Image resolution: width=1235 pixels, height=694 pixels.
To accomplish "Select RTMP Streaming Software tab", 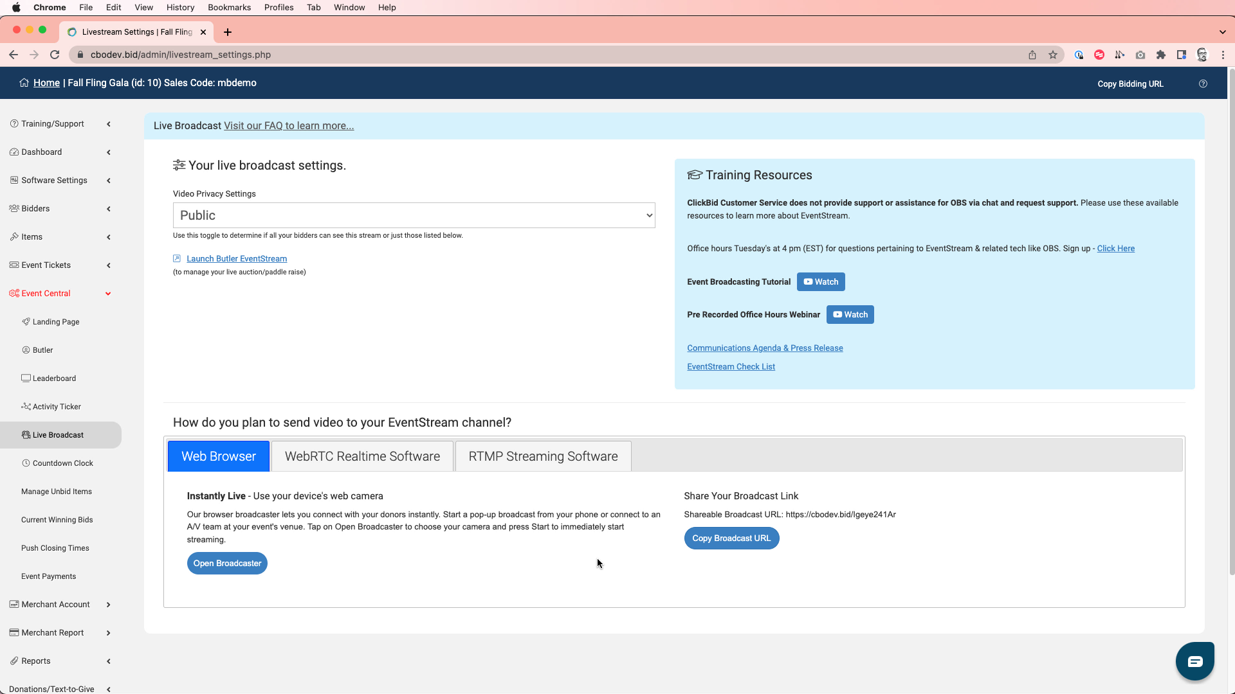I will point(543,456).
